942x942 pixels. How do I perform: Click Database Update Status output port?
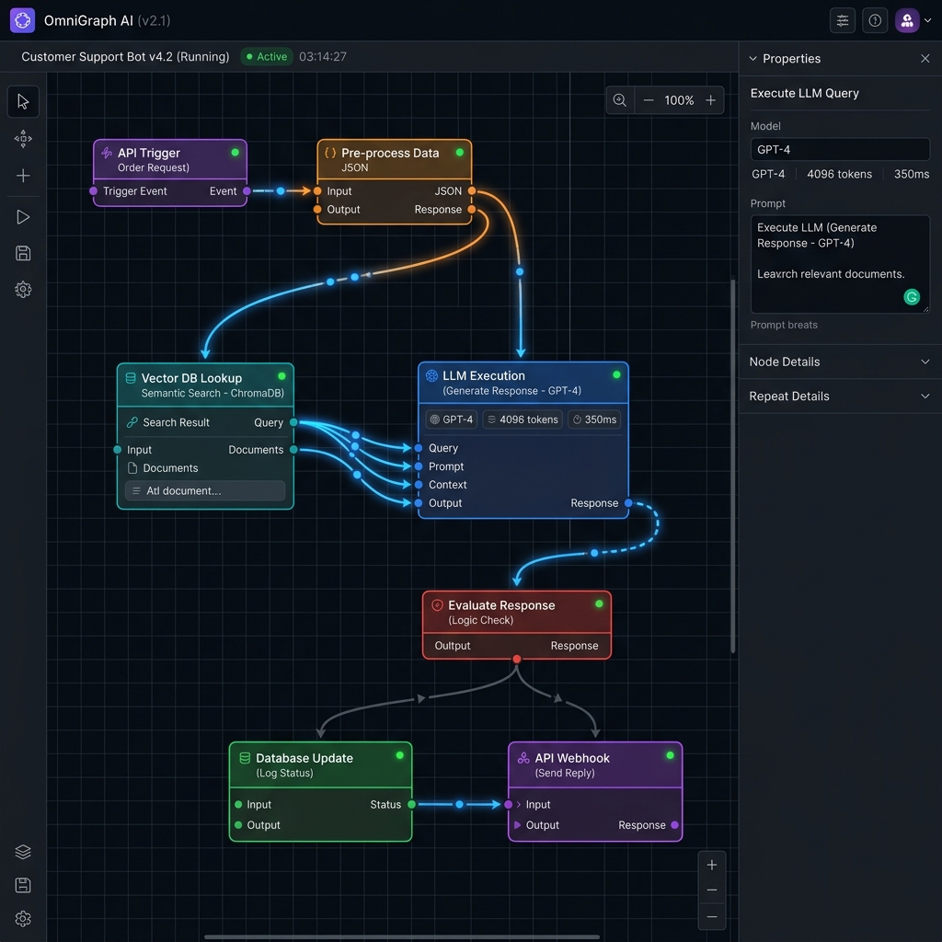[411, 804]
